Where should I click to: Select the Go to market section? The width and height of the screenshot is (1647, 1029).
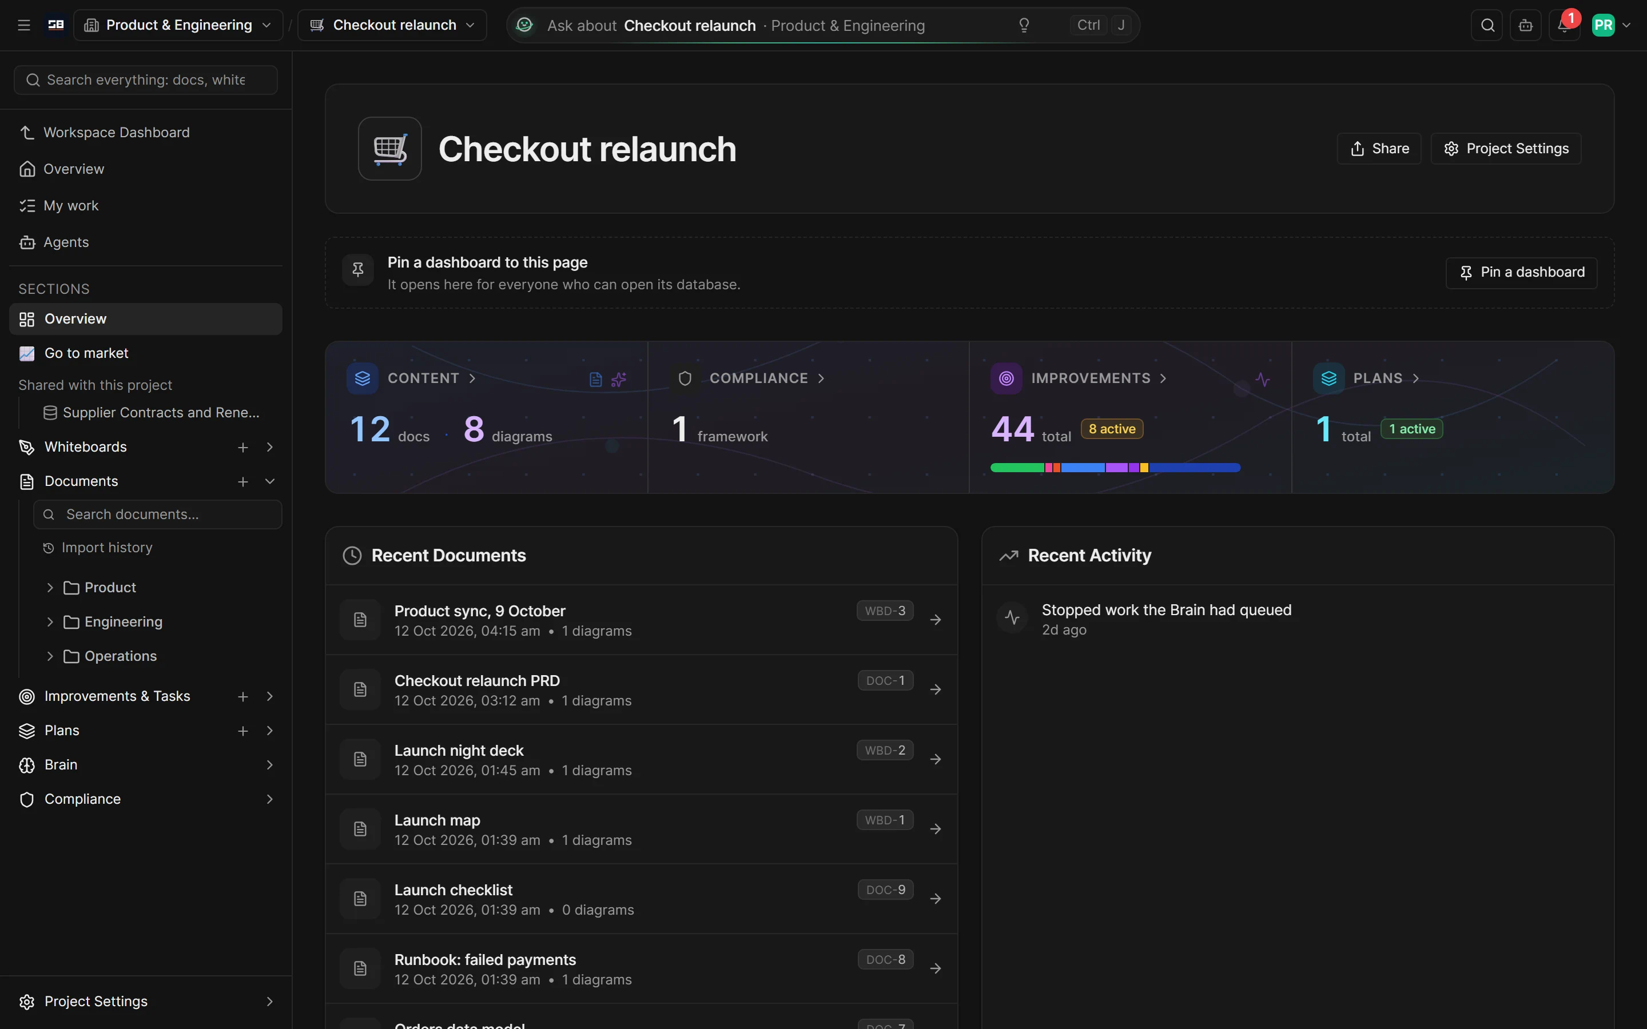(x=146, y=353)
